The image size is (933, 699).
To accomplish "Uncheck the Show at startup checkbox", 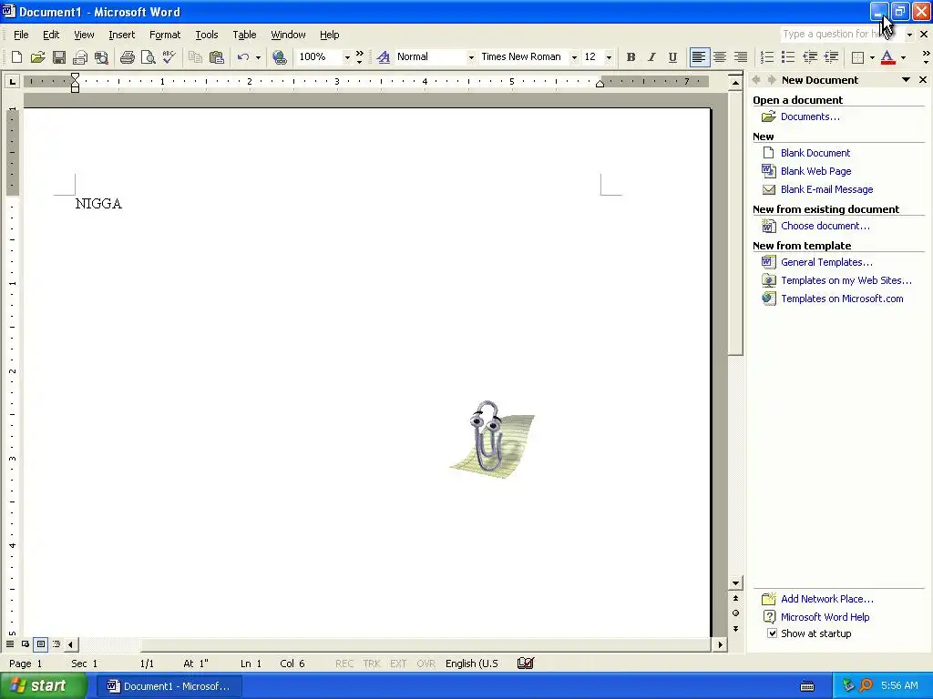I will point(772,633).
